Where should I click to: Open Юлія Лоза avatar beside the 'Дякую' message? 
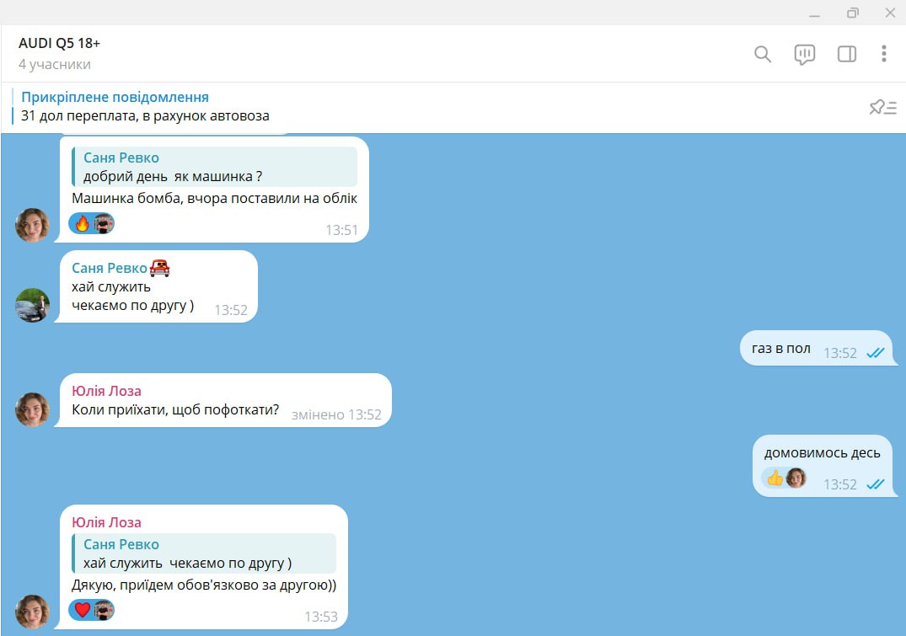click(32, 612)
